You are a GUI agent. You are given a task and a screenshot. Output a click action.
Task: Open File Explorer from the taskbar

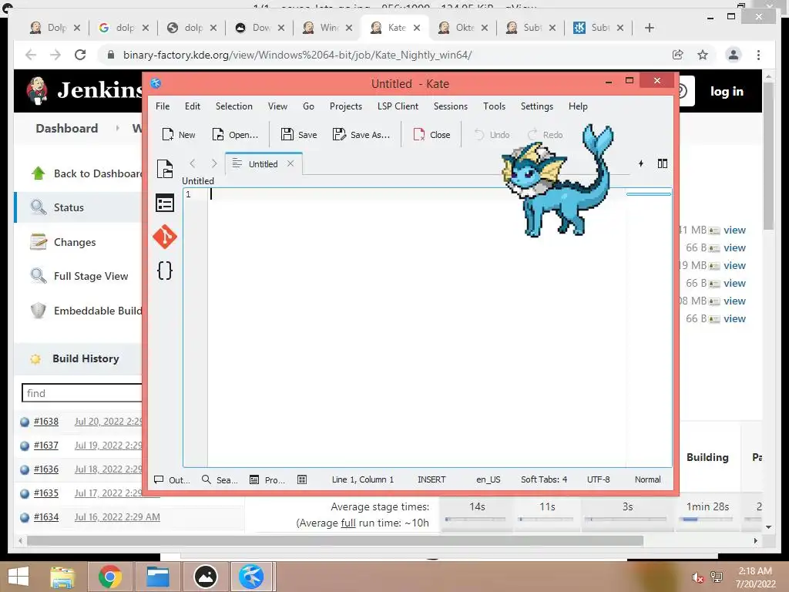pos(62,577)
